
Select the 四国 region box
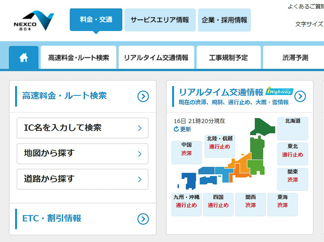(218, 204)
